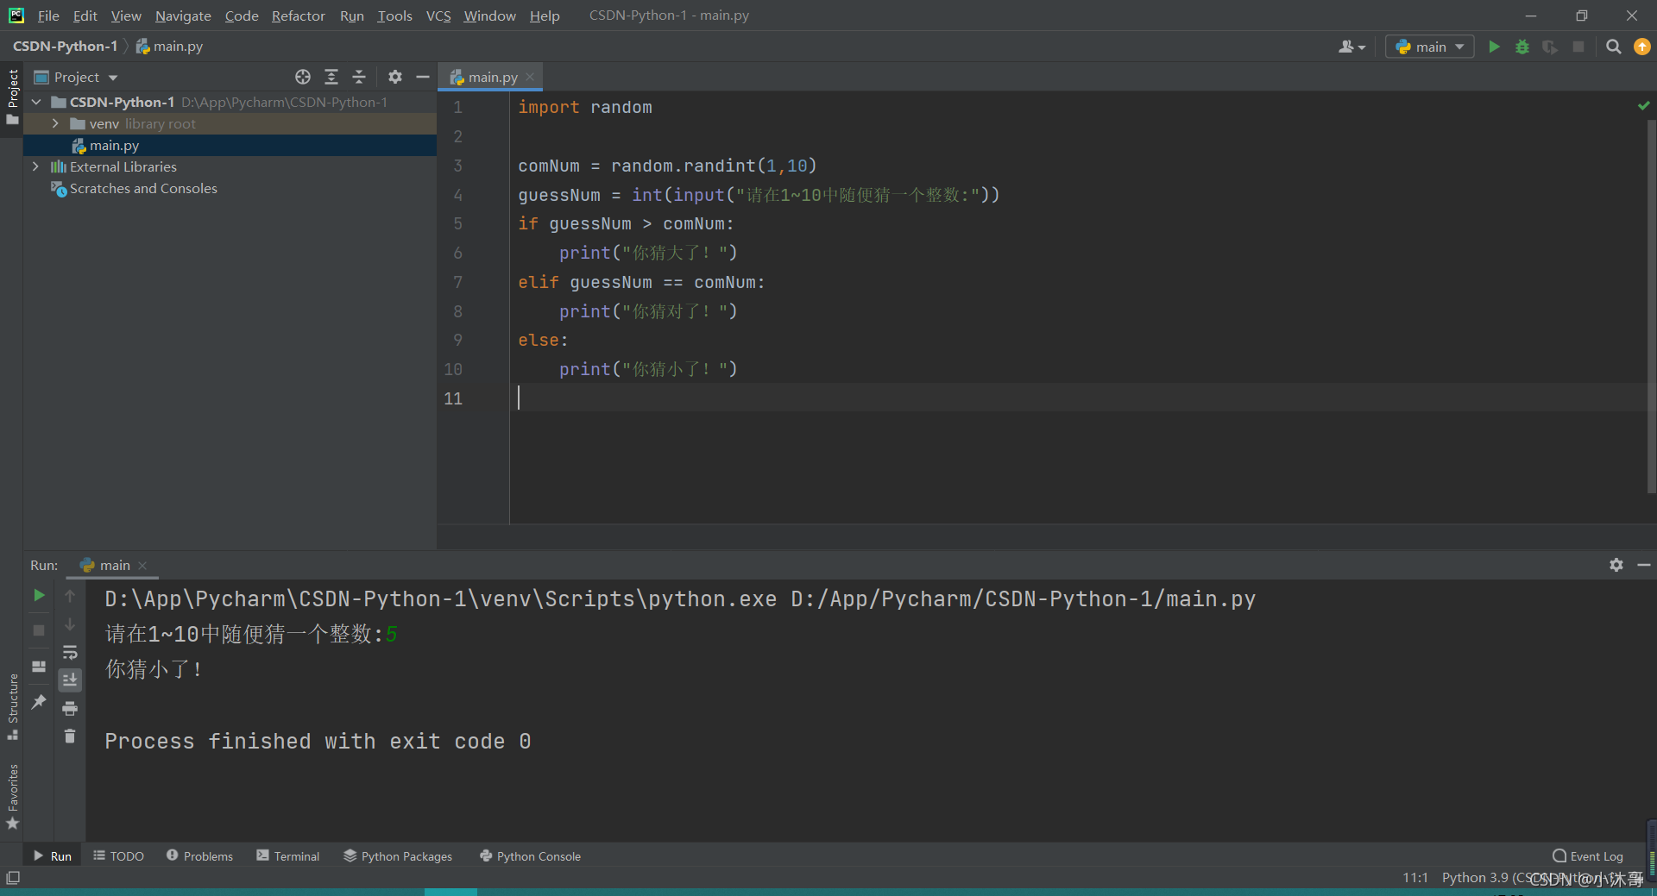Collapse all in the Project panel
The width and height of the screenshot is (1657, 896).
click(360, 77)
